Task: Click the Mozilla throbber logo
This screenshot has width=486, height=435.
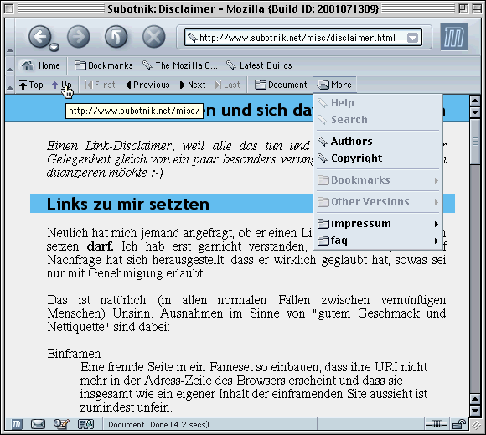Action: [454, 37]
